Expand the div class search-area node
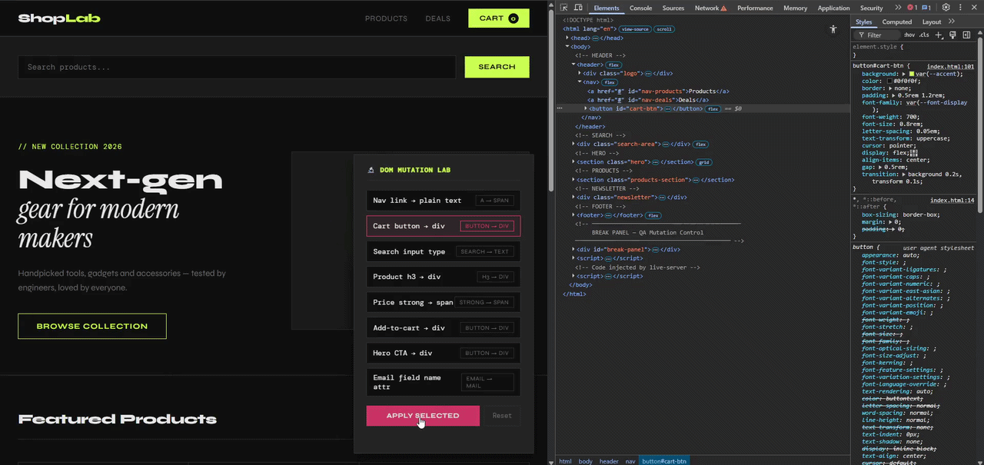The height and width of the screenshot is (465, 984). pyautogui.click(x=573, y=144)
